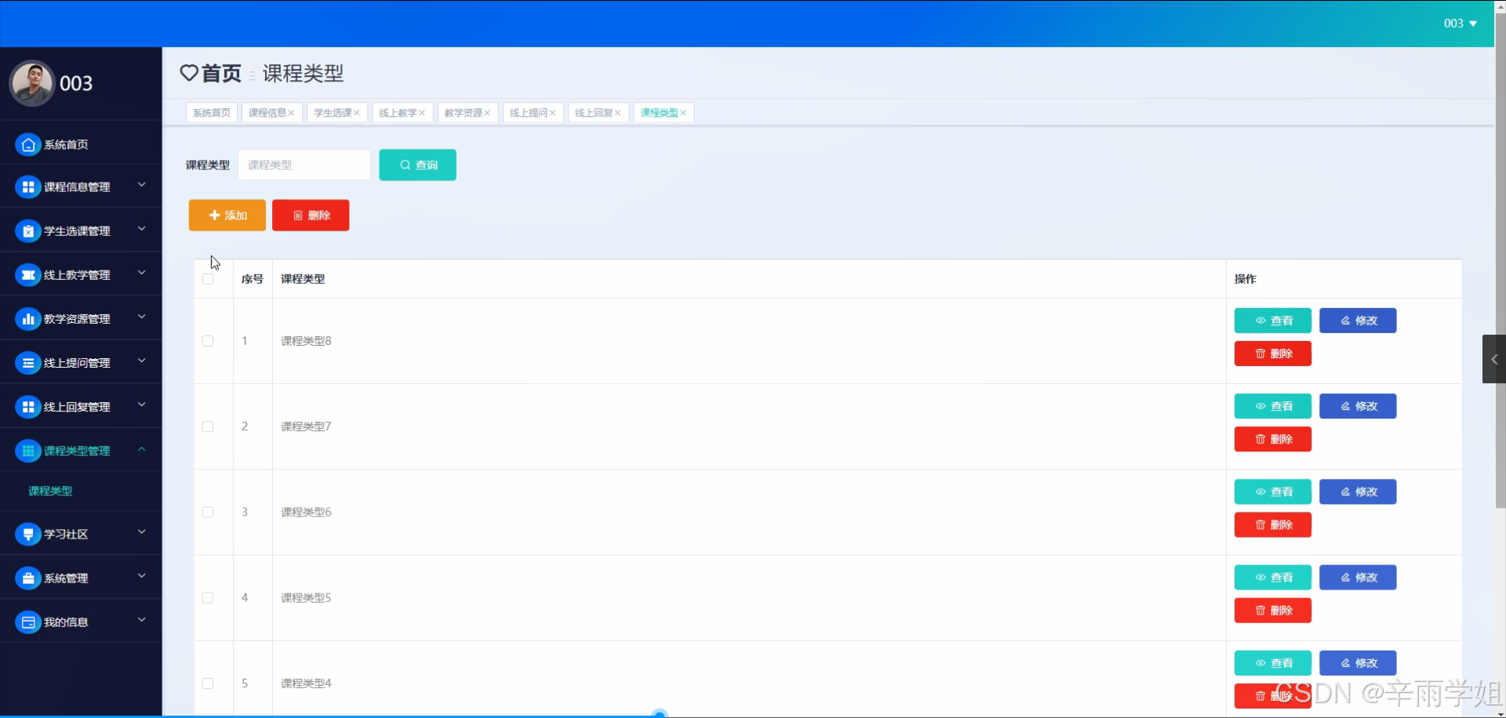
Task: Expand the 线上提问管理 menu chevron
Action: pyautogui.click(x=142, y=361)
